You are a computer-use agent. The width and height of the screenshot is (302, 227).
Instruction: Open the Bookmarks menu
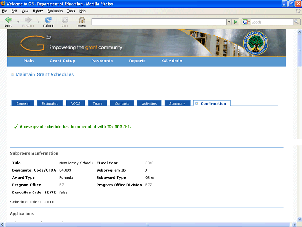tap(55, 11)
